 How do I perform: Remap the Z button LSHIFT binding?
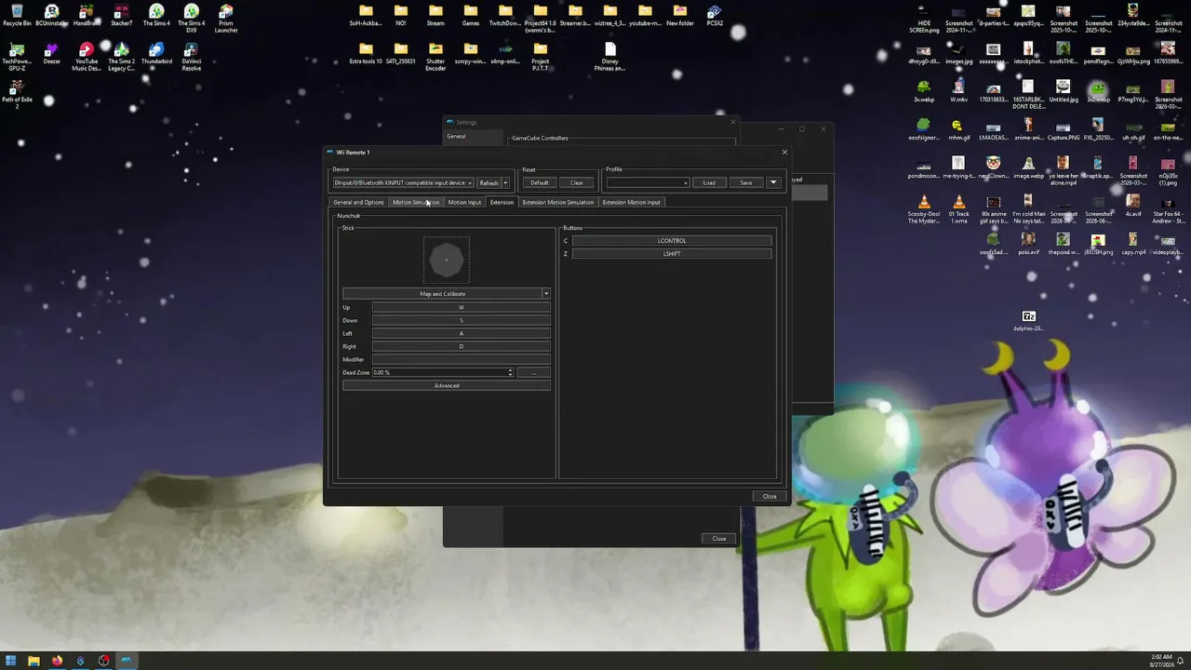coord(672,254)
